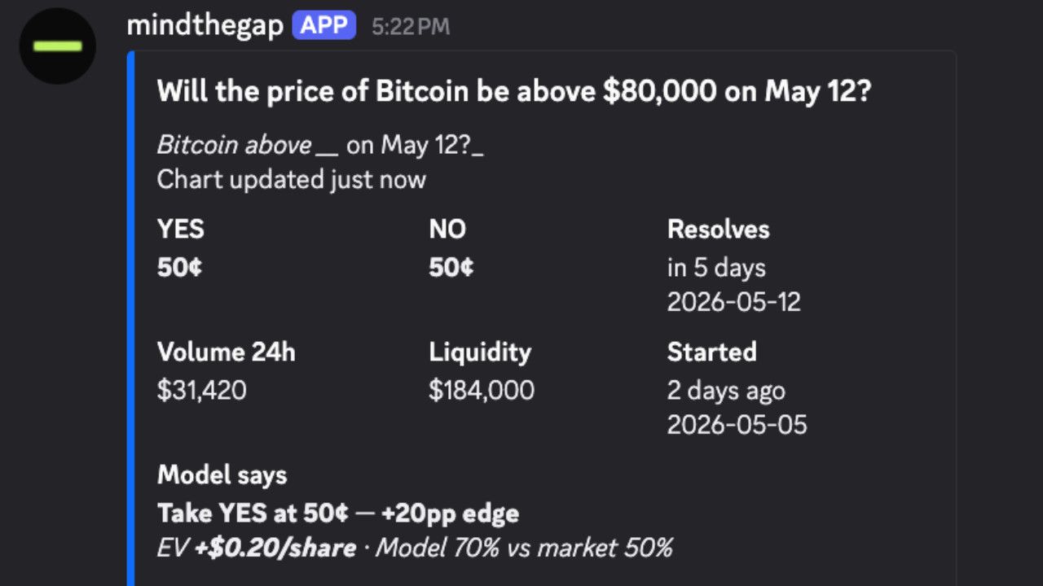Click the Liquidity label

coord(480,352)
